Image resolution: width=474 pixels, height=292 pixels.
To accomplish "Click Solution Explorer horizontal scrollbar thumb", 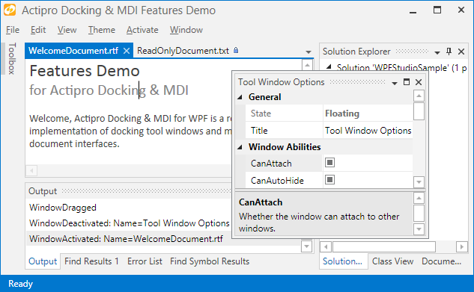I will [x=384, y=247].
